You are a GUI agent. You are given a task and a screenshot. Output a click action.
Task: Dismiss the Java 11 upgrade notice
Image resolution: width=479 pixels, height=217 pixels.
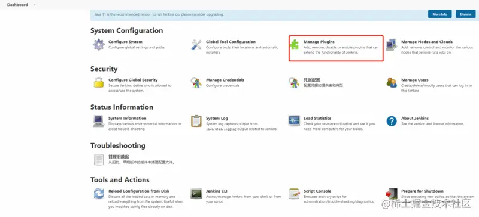coord(466,14)
